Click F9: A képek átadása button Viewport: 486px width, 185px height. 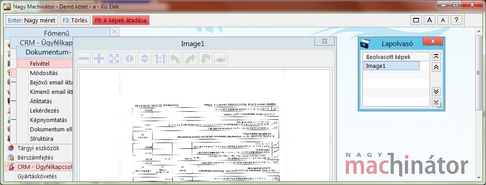(x=121, y=21)
